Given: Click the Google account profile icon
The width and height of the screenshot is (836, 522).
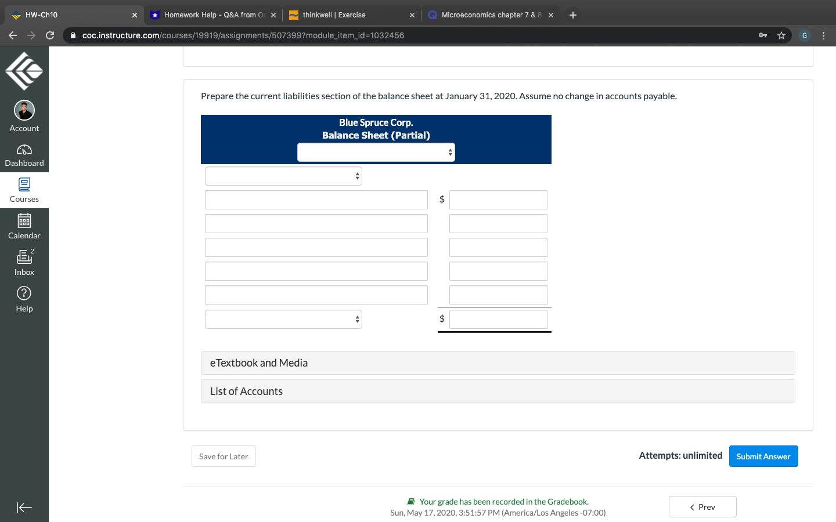Looking at the screenshot, I should pyautogui.click(x=804, y=35).
